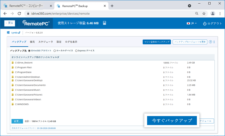Click the schedule date 01-30-2026 20:00:00
The height and width of the screenshot is (136, 225).
click(x=46, y=128)
